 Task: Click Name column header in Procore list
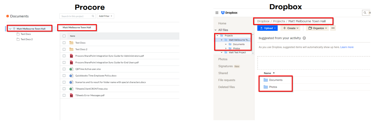click(73, 36)
